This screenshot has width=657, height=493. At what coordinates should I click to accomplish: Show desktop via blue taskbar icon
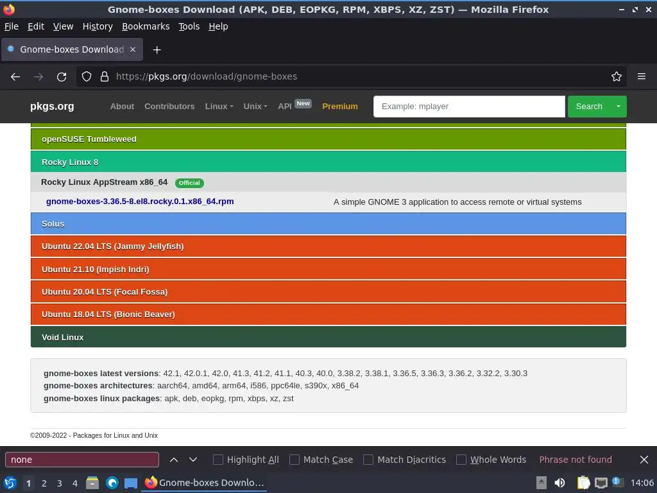131,483
